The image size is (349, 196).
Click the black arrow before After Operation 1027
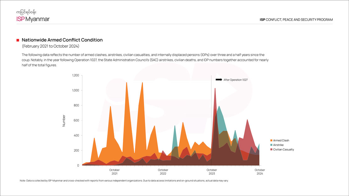tap(219, 80)
